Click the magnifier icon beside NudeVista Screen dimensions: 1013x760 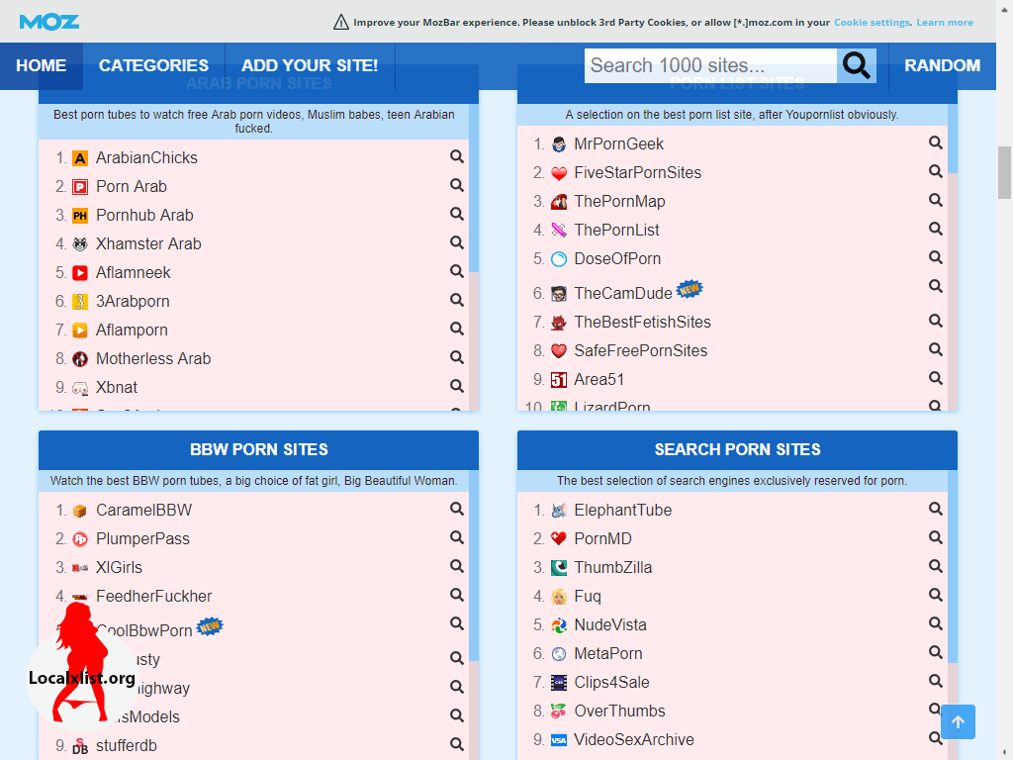tap(936, 623)
